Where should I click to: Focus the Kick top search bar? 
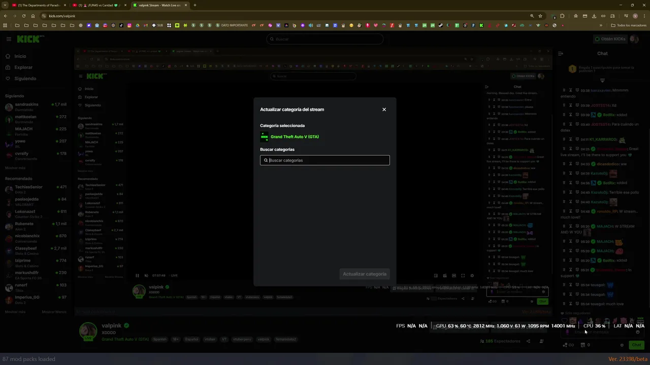coord(325,39)
